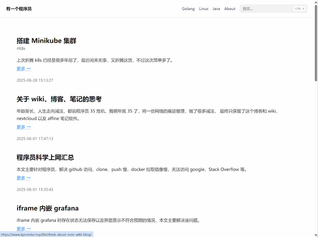Open the 程序员科学上网汇总 article title
Viewport: 318px width, 237px height.
coord(45,157)
